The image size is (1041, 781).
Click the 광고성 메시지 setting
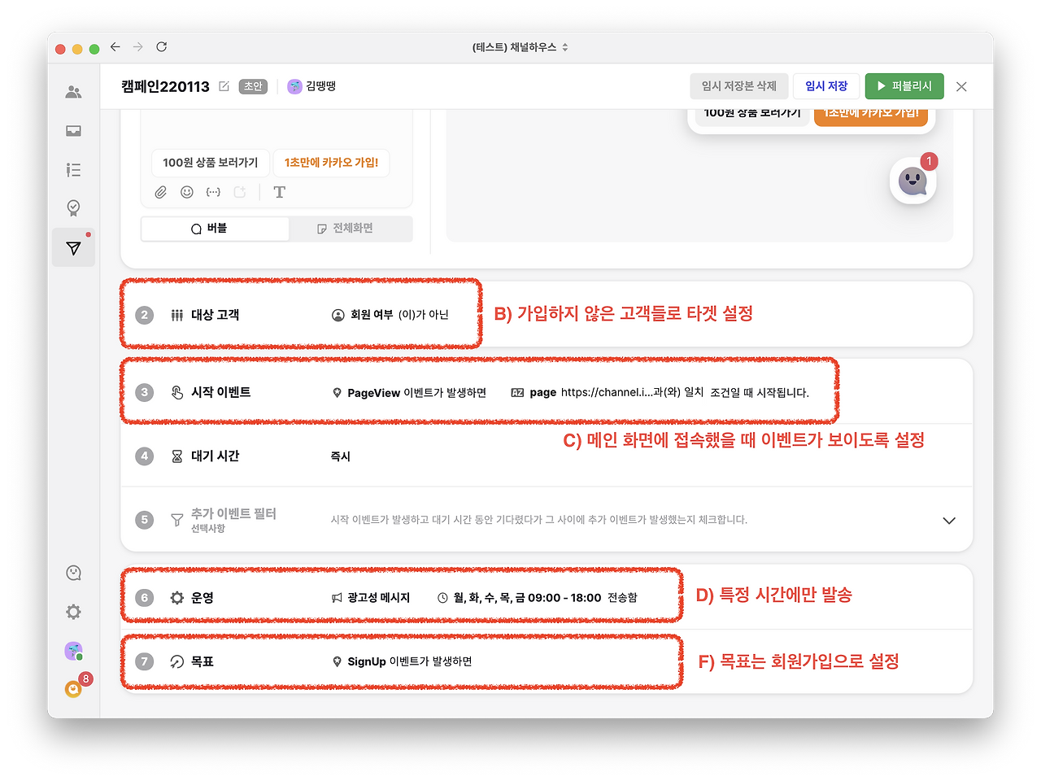[x=371, y=598]
